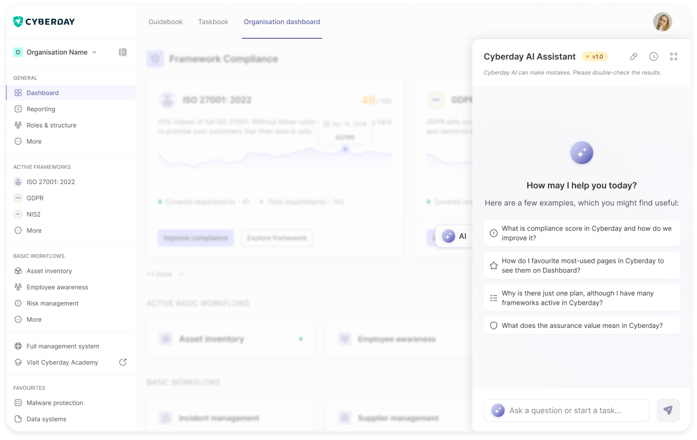Click the Employee awareness people icon
This screenshot has width=697, height=440.
[18, 287]
